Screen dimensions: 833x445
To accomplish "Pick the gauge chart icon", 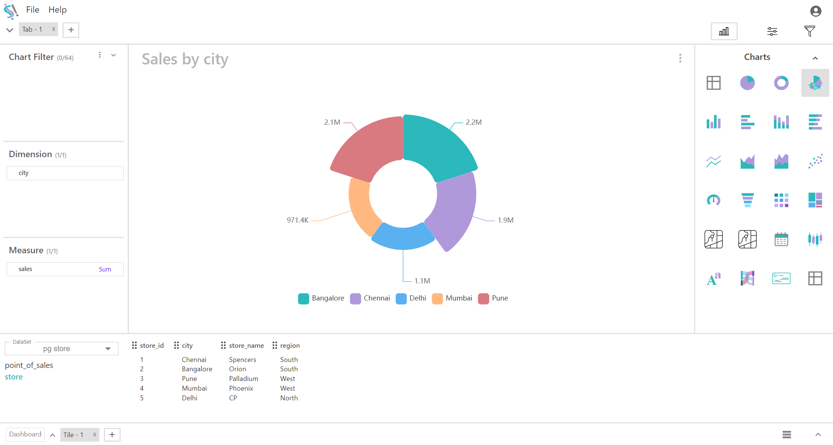I will [713, 200].
